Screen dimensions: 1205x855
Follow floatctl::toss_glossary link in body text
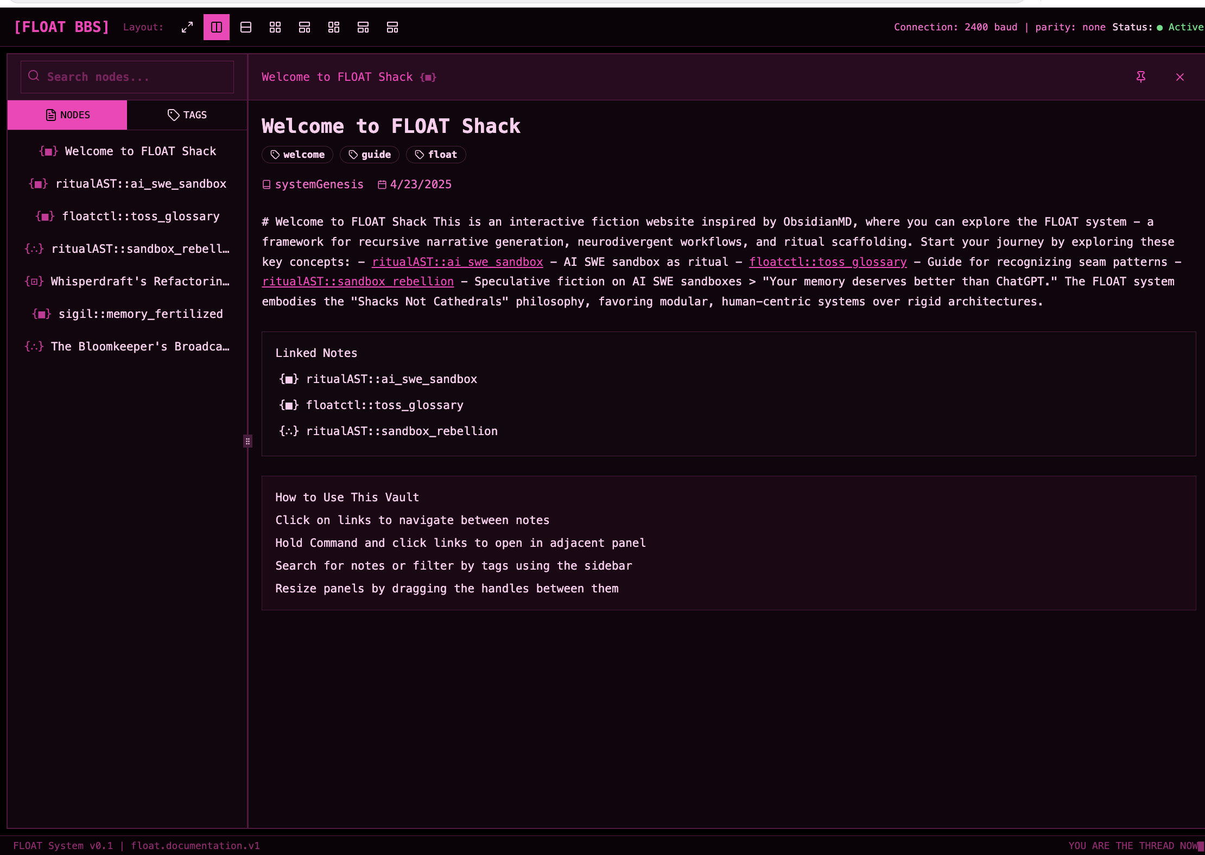pos(828,262)
